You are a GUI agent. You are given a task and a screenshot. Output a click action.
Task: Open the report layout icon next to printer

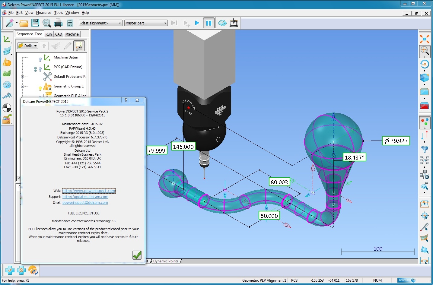pos(70,23)
